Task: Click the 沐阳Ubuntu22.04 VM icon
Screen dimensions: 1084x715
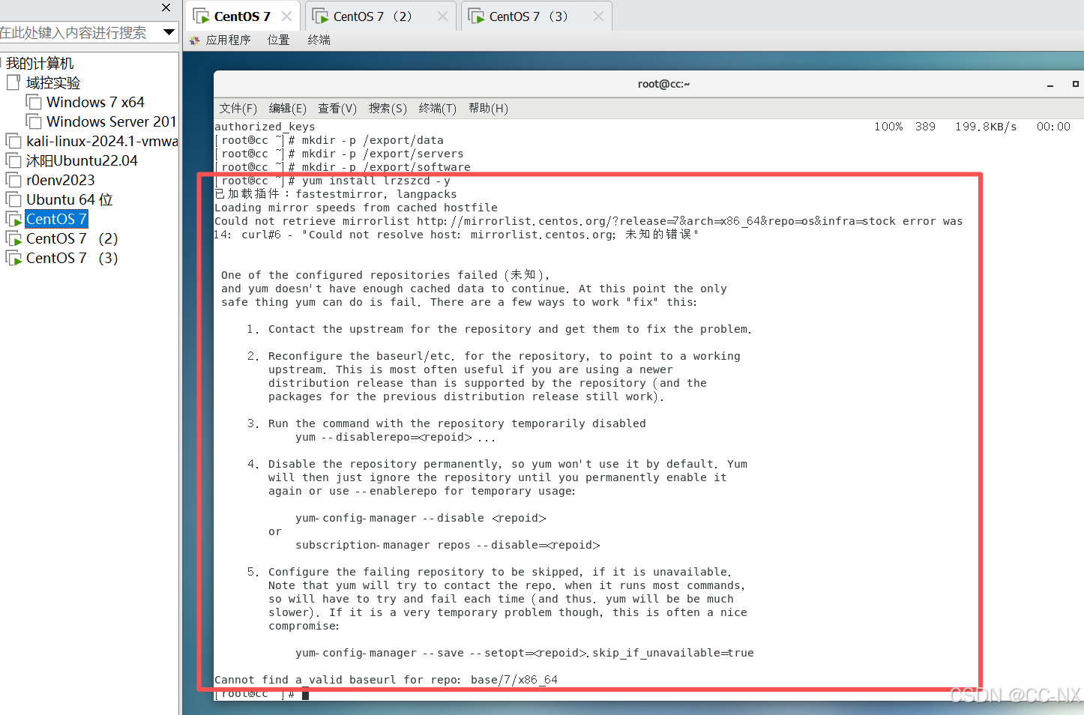Action: tap(13, 160)
